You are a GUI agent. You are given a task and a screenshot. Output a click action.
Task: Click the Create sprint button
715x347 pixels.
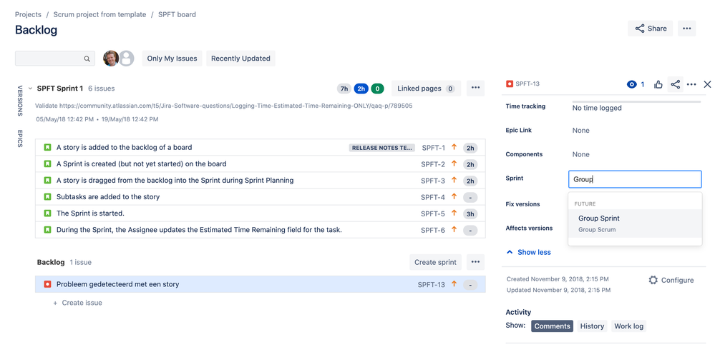pyautogui.click(x=435, y=262)
